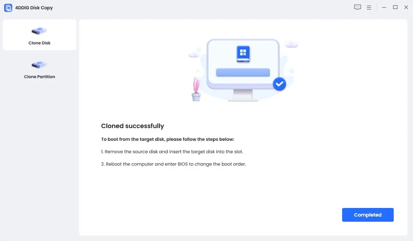The height and width of the screenshot is (241, 413).
Task: Click the step two reboot computer text
Action: point(174,164)
